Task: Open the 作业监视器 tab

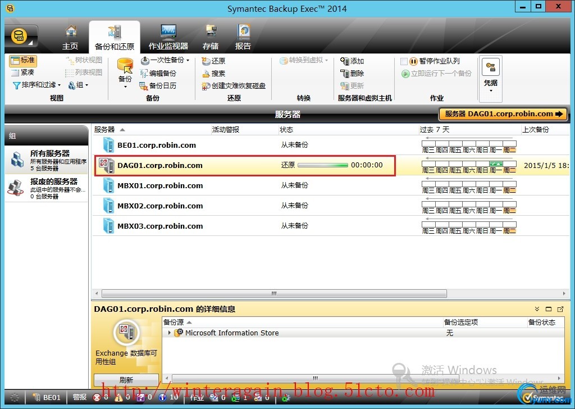Action: coord(168,38)
